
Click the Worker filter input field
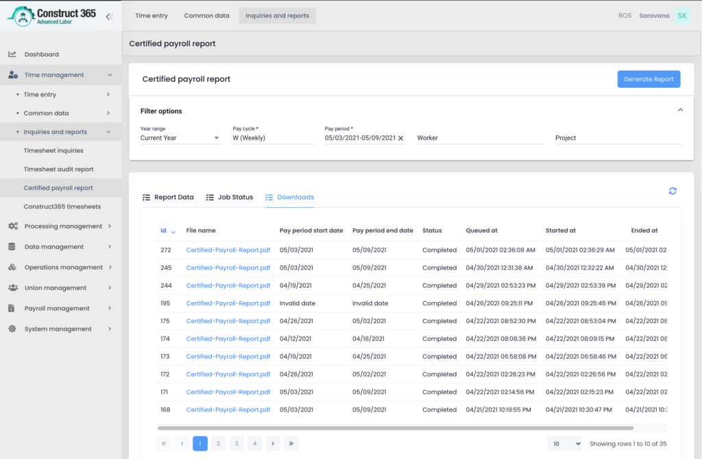(480, 138)
